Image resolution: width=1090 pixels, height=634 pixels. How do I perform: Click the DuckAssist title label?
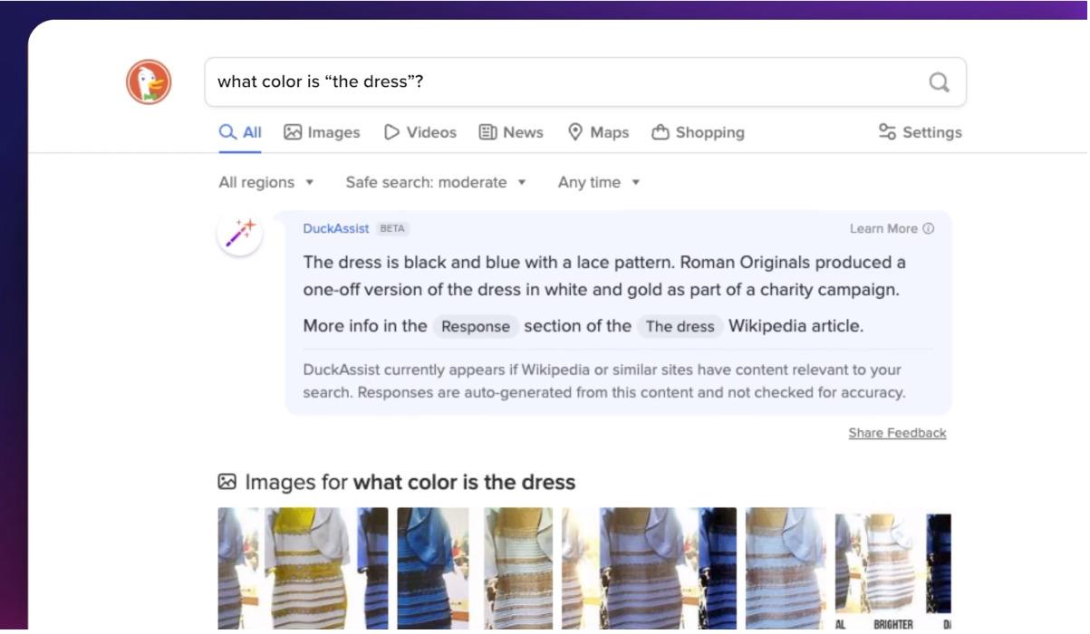336,229
